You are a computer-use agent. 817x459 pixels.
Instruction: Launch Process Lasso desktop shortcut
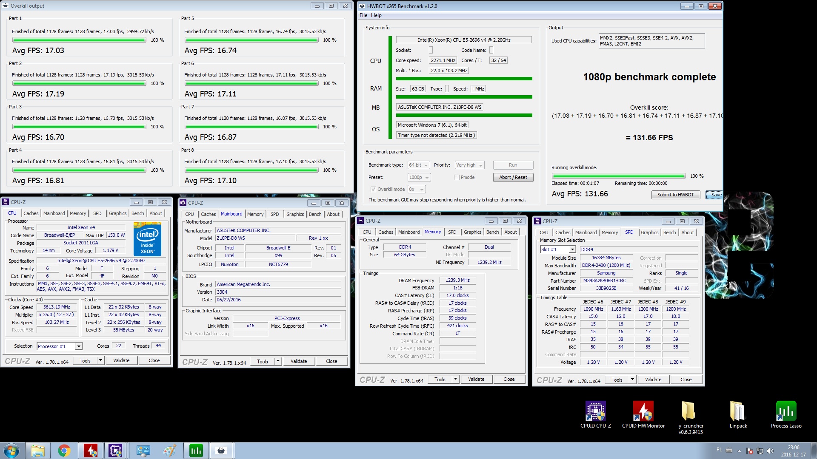[786, 414]
